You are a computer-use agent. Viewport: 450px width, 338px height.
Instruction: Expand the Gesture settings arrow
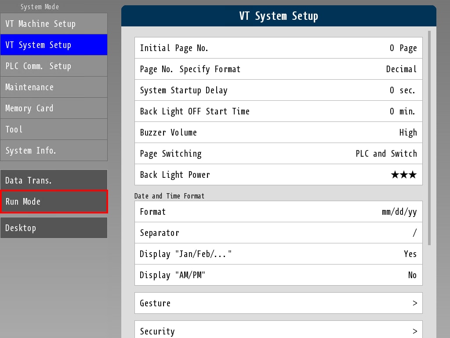[414, 303]
